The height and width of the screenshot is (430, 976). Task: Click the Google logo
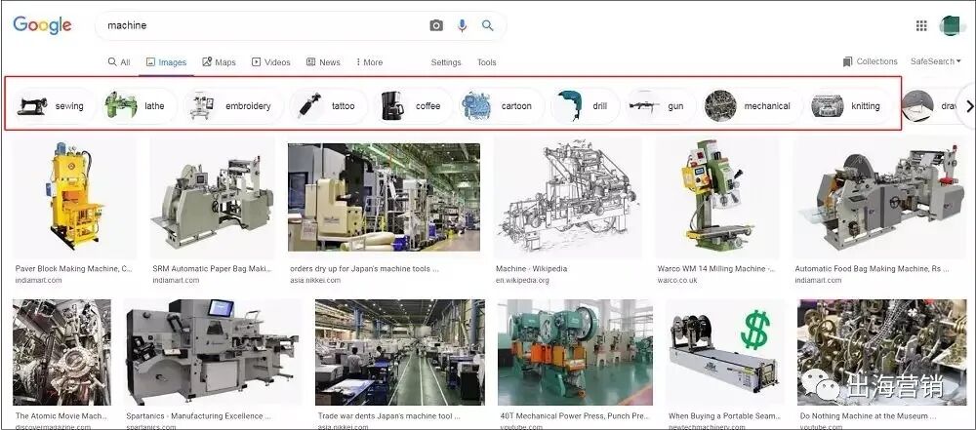click(x=42, y=25)
